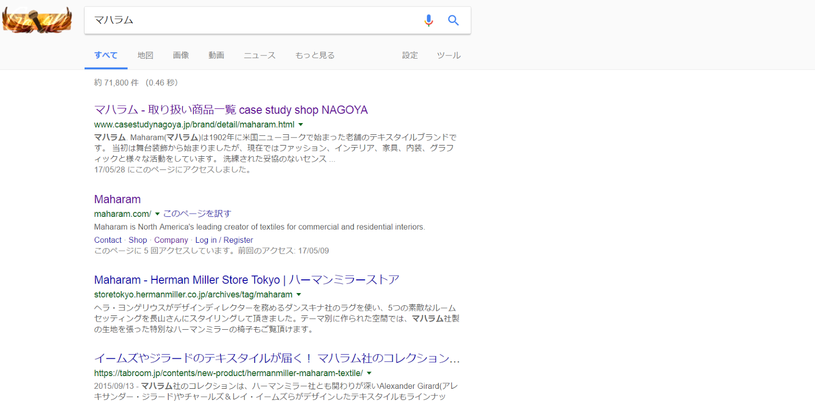815x401 pixels.
Task: Open the もっと見る menu
Action: tap(315, 55)
